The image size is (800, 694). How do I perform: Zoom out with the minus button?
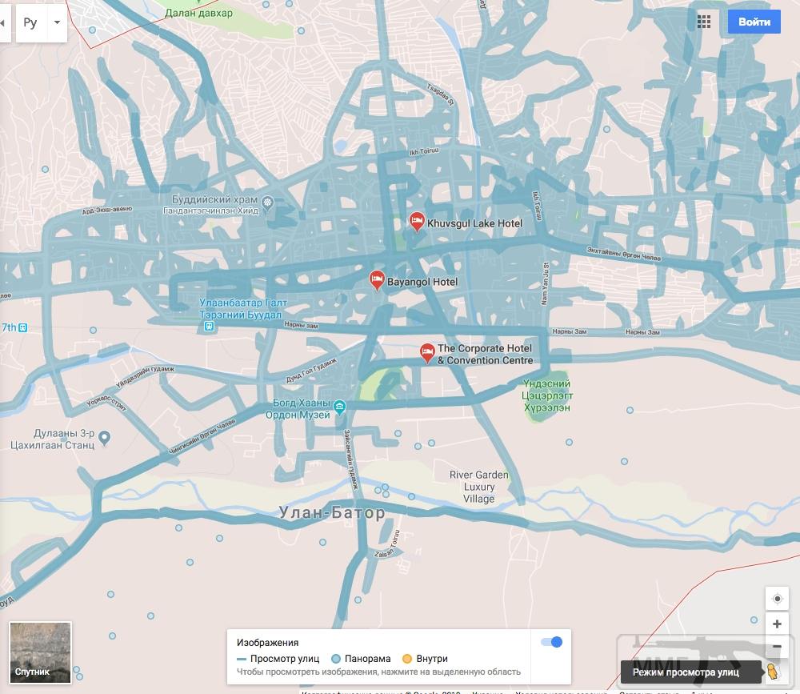coord(777,647)
